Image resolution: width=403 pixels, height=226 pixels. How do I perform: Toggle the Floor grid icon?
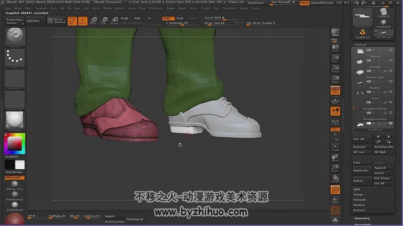[x=335, y=101]
